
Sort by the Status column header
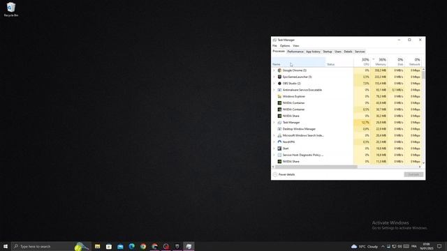tap(339, 62)
